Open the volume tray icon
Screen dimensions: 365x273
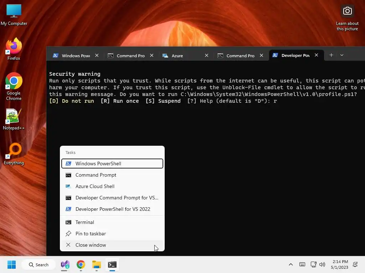322,264
